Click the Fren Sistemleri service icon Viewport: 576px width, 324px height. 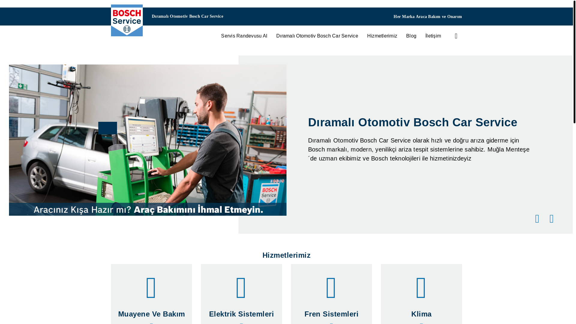331,288
